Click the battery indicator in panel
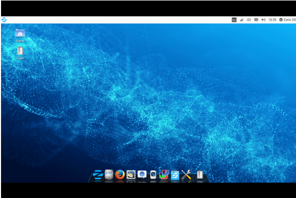Screen dimensions: 296x198 tap(256, 20)
